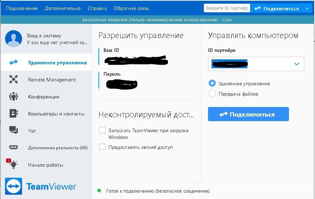Image resolution: width=315 pixels, height=199 pixels.
Task: Click the chat bubbles icon
Action: pos(14,130)
